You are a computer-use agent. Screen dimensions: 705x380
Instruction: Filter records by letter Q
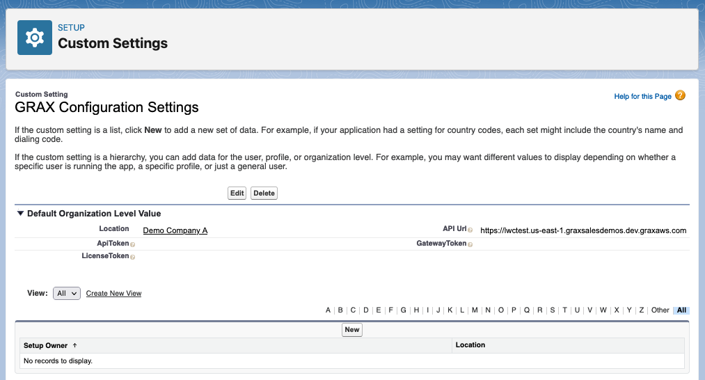click(x=527, y=310)
